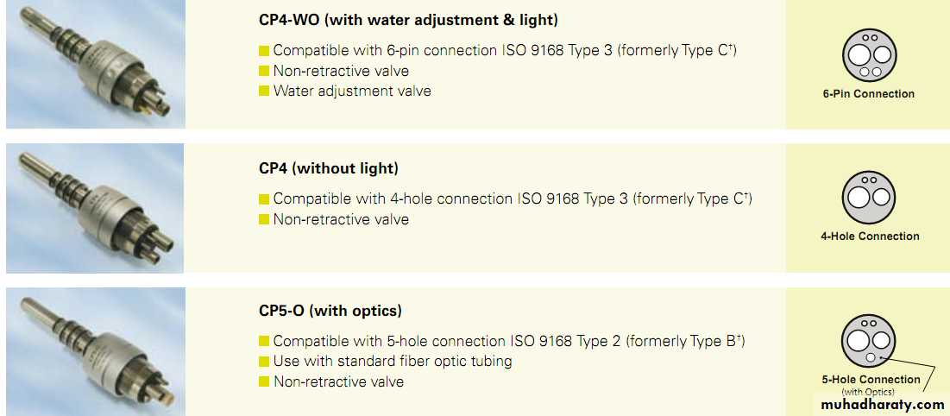Screen dimensions: 950x416
Task: Click the yellow bullet beside Water adjustment valve
Action: coord(264,91)
